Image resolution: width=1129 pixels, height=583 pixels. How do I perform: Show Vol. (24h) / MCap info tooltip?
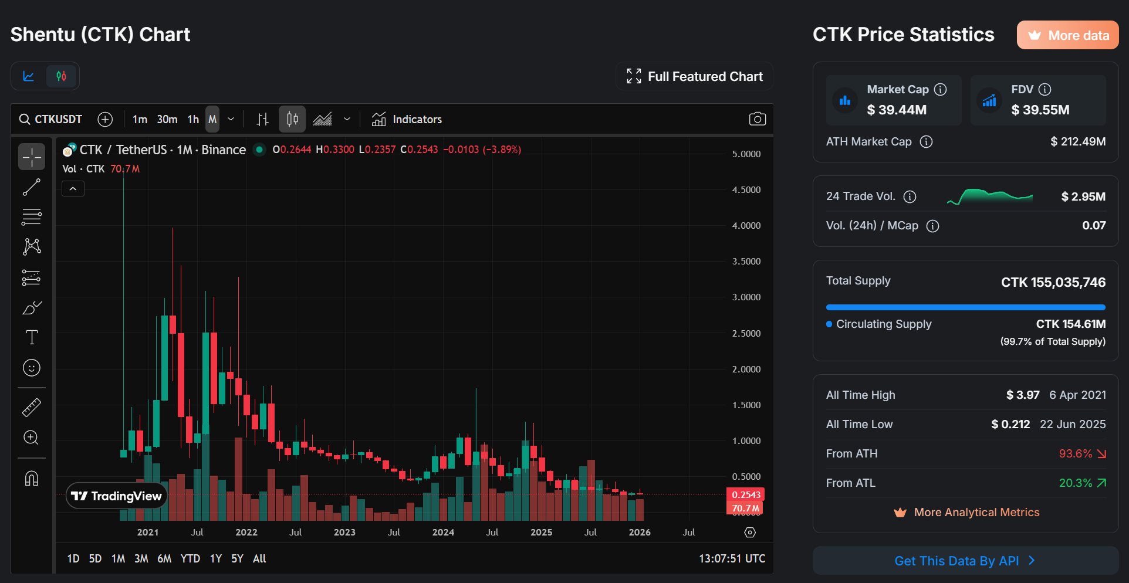coord(933,226)
